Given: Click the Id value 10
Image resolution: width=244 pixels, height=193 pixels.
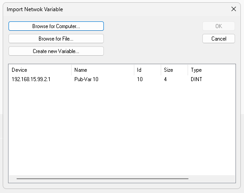Looking at the screenshot, I should (140, 79).
